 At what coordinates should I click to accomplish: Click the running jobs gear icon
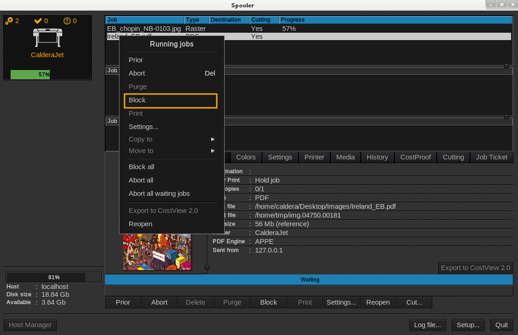[x=9, y=21]
